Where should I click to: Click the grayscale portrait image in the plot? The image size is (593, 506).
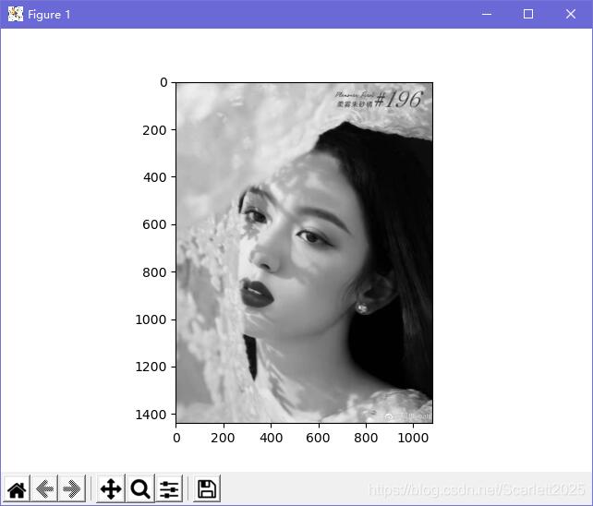tap(305, 253)
